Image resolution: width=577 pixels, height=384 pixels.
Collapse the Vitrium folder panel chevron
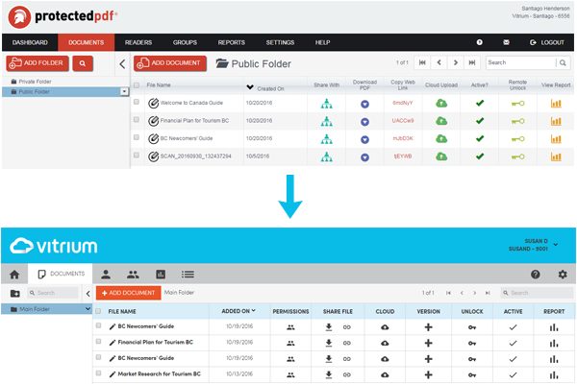(88, 293)
